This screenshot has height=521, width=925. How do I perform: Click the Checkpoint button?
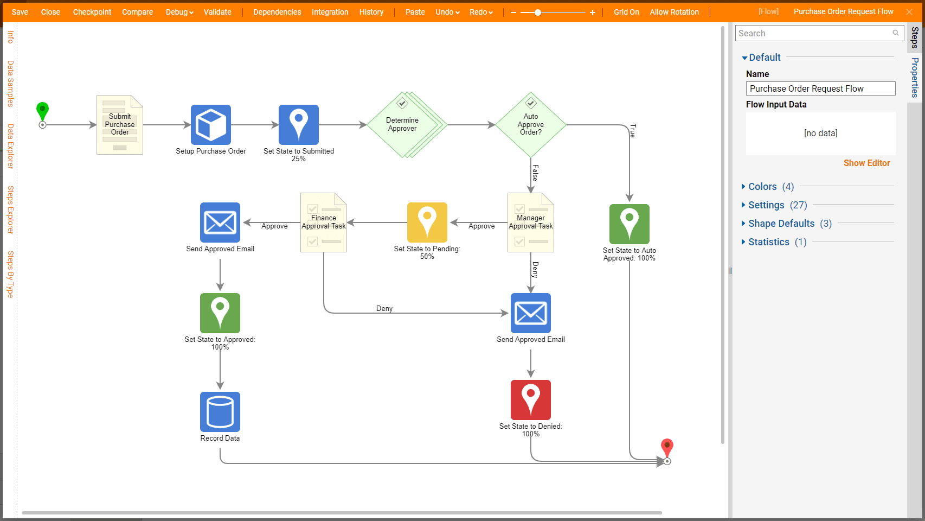point(92,12)
